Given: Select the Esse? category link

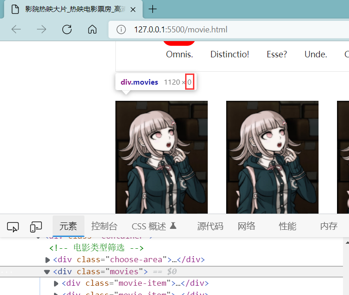Looking at the screenshot, I should point(277,54).
